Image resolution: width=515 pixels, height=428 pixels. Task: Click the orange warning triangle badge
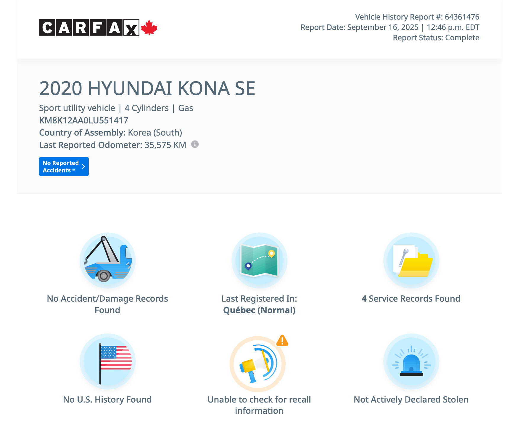(282, 341)
